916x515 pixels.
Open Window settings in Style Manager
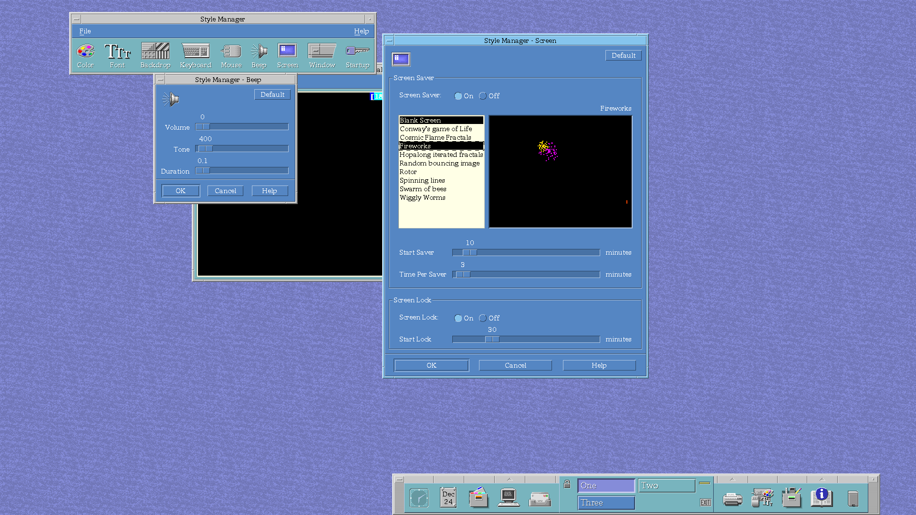[322, 56]
